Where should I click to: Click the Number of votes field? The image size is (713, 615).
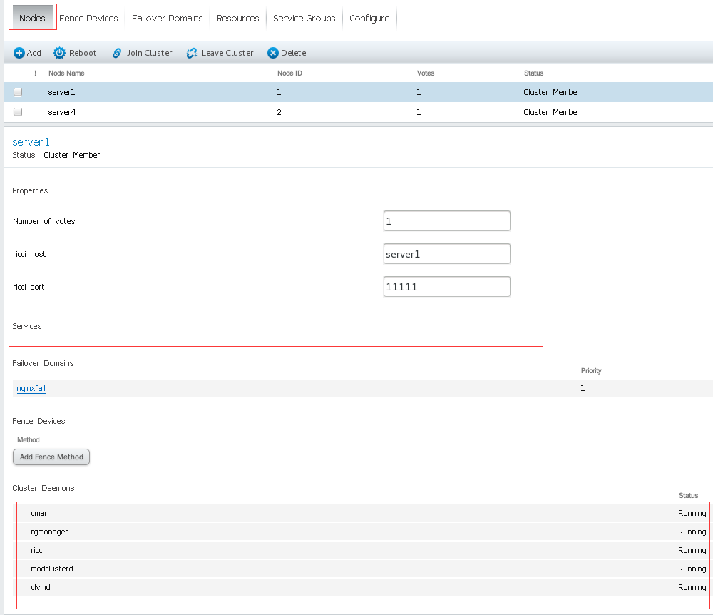coord(446,221)
